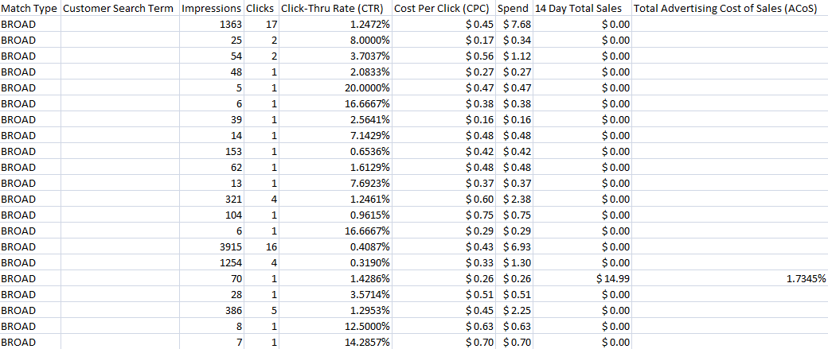Select the Cost Per Click (CPC) header

[x=443, y=9]
